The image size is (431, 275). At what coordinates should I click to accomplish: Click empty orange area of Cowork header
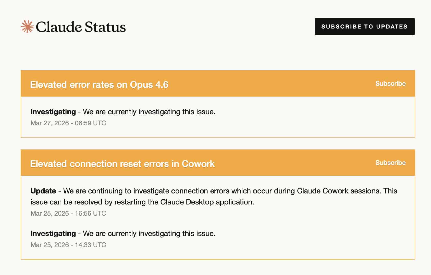point(293,163)
